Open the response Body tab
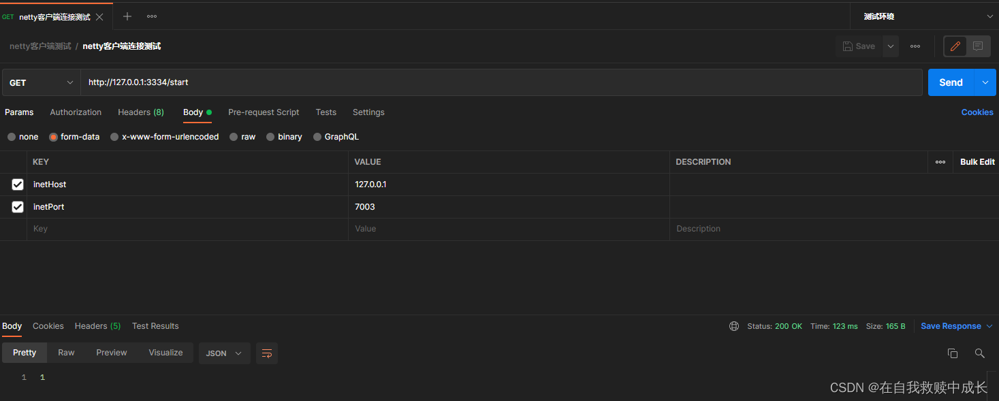 click(12, 326)
